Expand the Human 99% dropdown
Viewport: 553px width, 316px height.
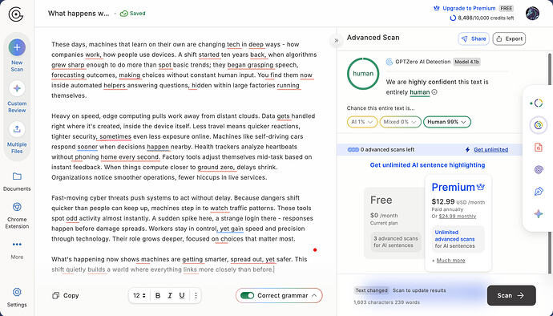(x=447, y=122)
